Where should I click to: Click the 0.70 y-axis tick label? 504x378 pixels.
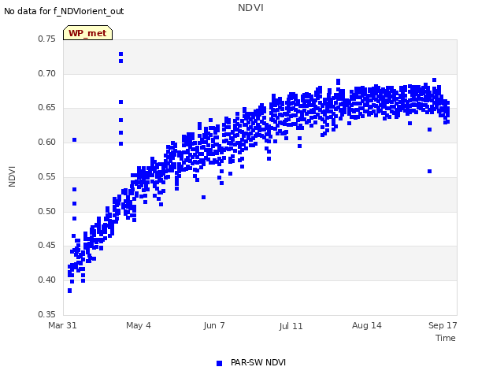tap(46, 73)
